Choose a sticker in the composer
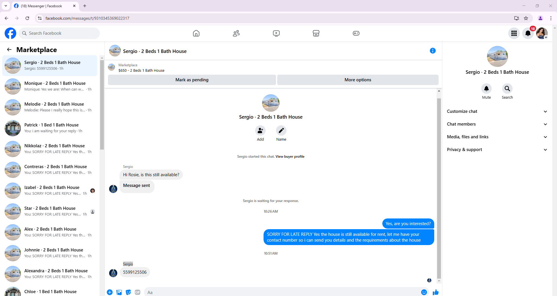 tap(128, 292)
